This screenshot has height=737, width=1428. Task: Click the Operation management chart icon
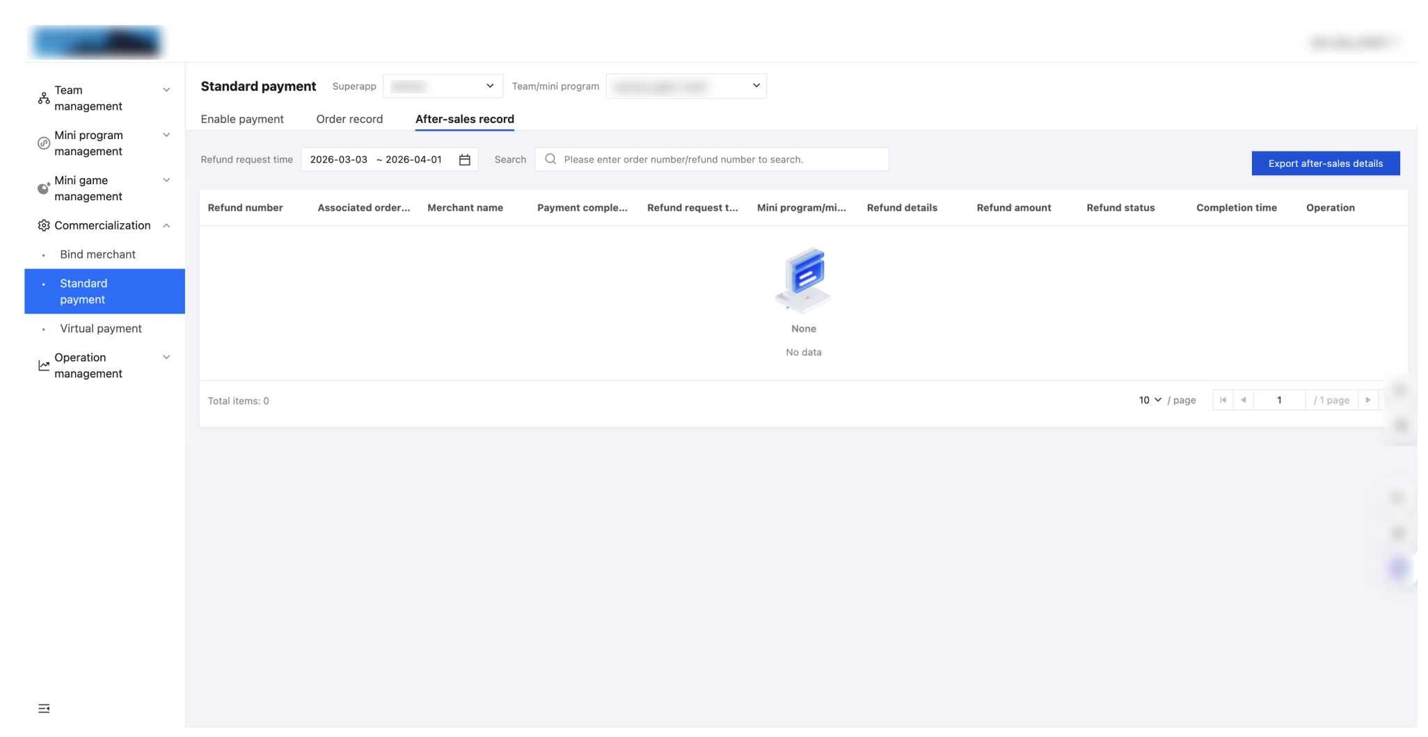click(x=44, y=366)
